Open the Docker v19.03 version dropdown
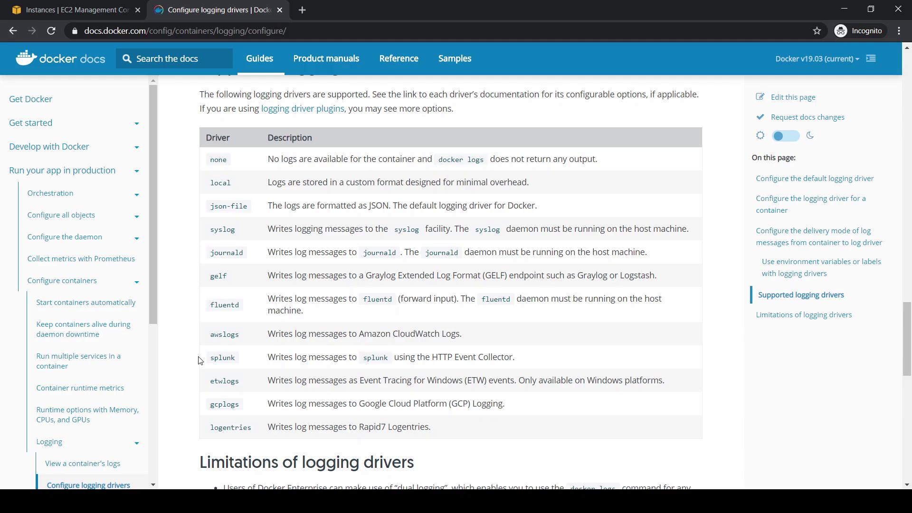Viewport: 912px width, 513px height. tap(817, 59)
